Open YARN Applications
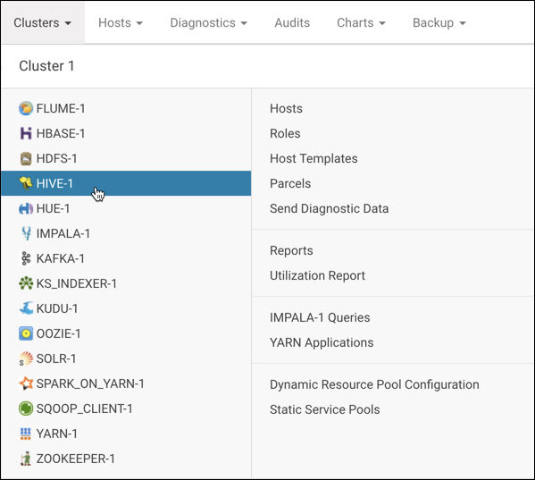 point(322,342)
